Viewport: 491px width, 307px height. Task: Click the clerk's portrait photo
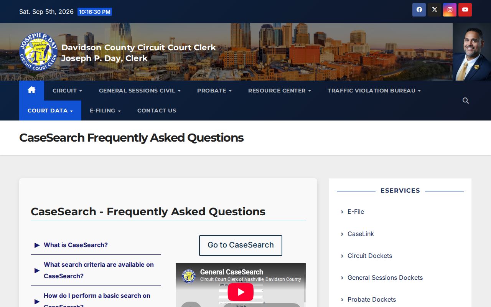pos(472,52)
